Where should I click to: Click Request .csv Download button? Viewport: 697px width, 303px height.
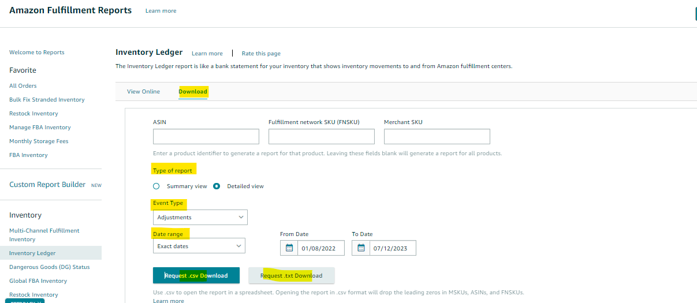click(x=196, y=275)
